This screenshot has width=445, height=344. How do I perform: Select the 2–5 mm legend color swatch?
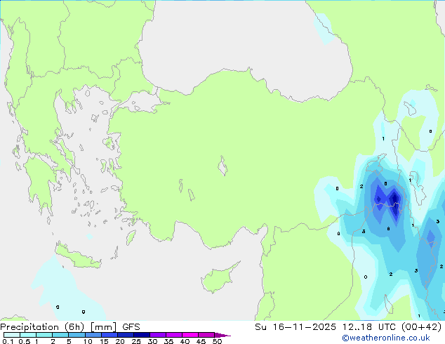pos(60,335)
